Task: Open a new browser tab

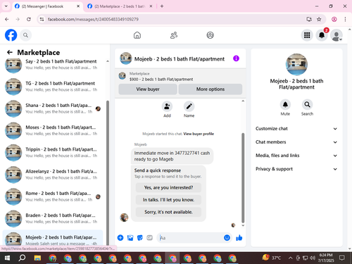Action: coord(162,6)
